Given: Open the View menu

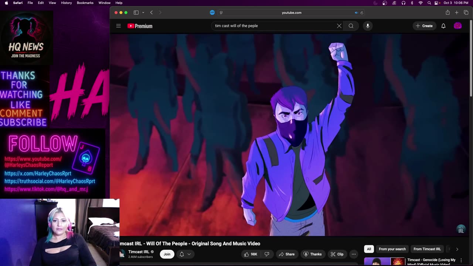Looking at the screenshot, I should click(52, 3).
